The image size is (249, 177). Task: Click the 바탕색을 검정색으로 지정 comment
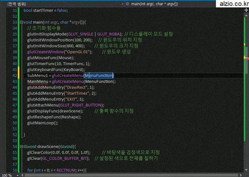(131, 152)
